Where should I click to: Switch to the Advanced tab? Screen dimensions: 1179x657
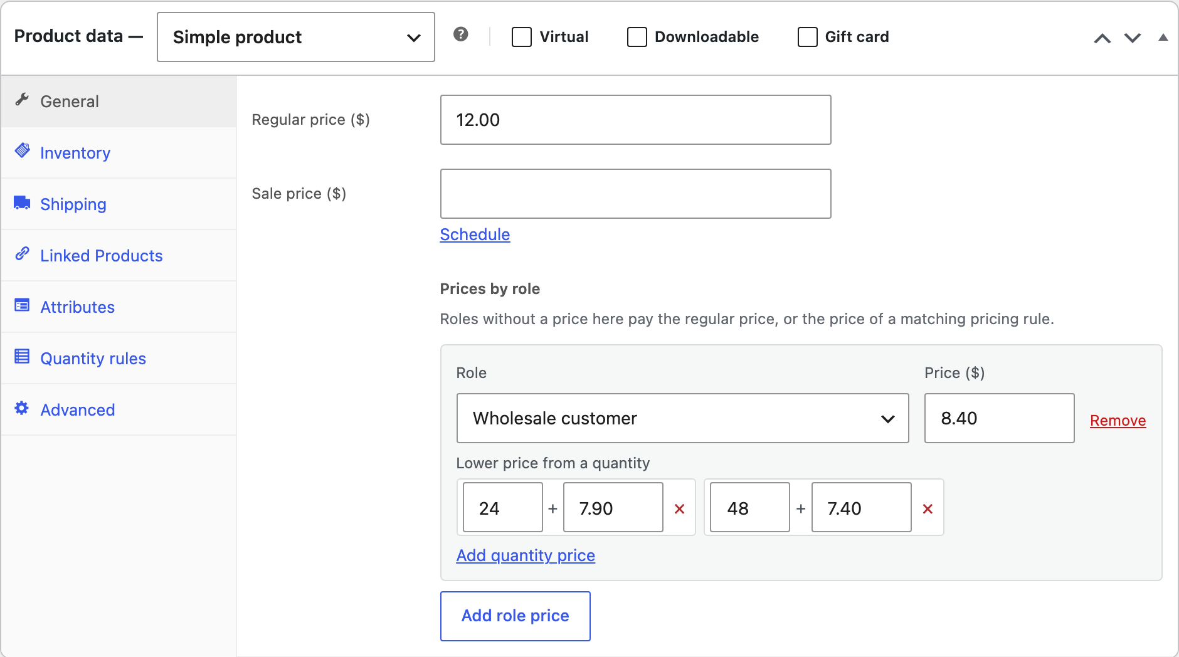(x=119, y=410)
